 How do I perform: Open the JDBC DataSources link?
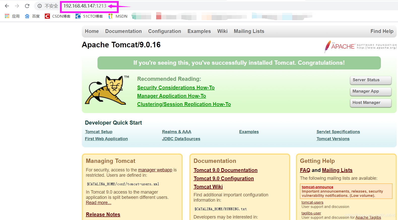pos(181,139)
